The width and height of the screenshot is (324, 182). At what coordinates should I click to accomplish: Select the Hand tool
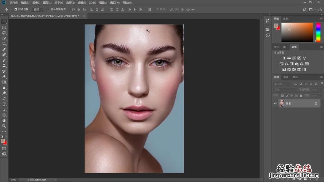point(4,120)
